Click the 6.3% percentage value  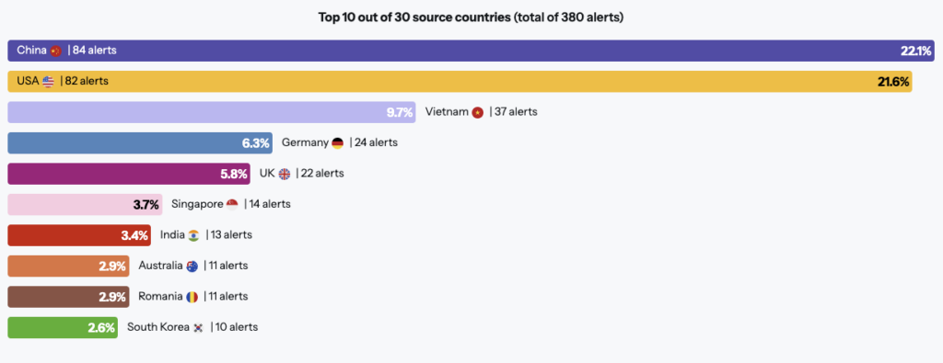(x=256, y=144)
